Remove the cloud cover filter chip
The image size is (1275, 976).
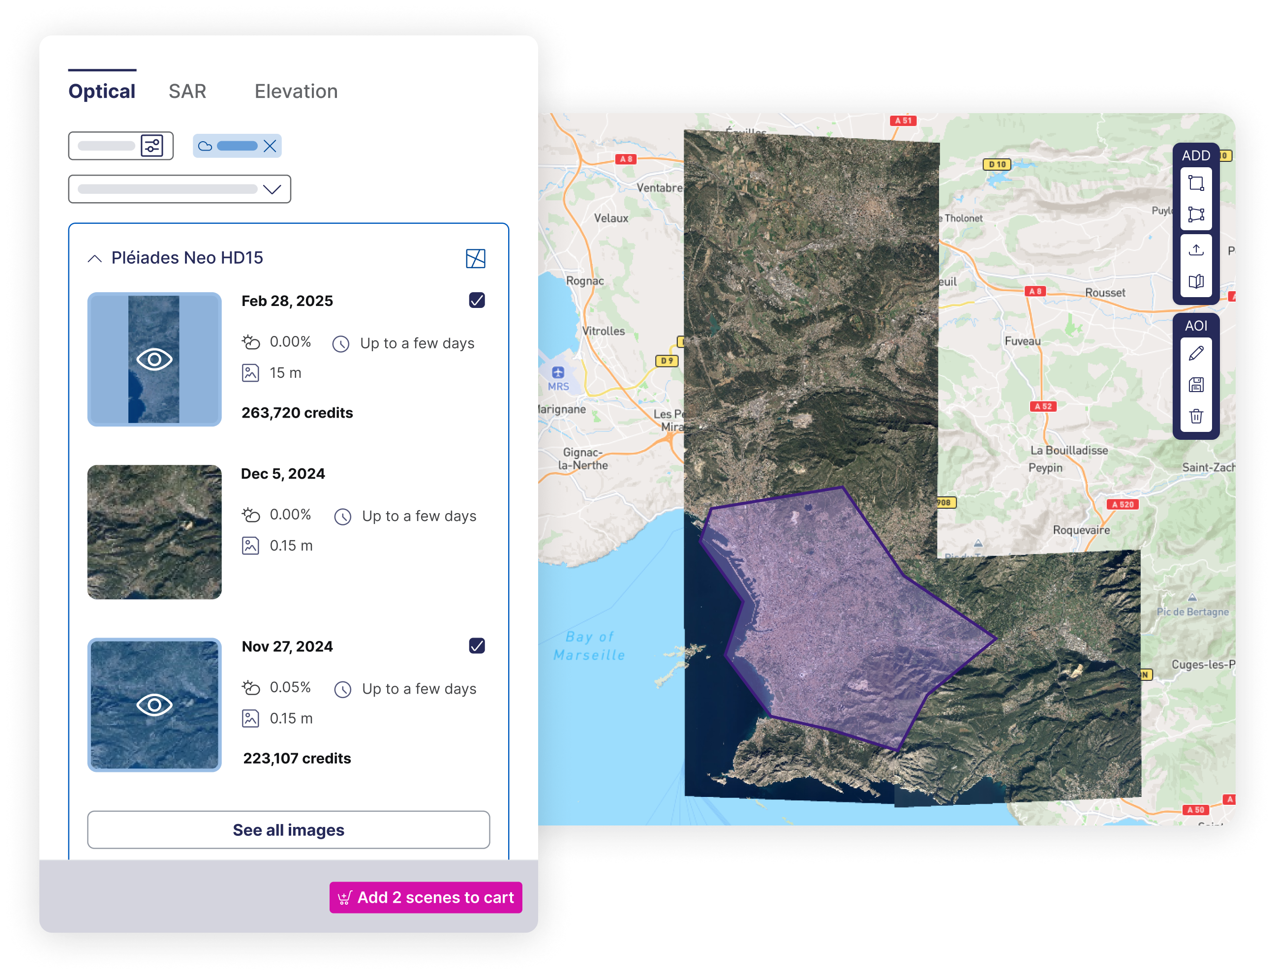pyautogui.click(x=270, y=146)
